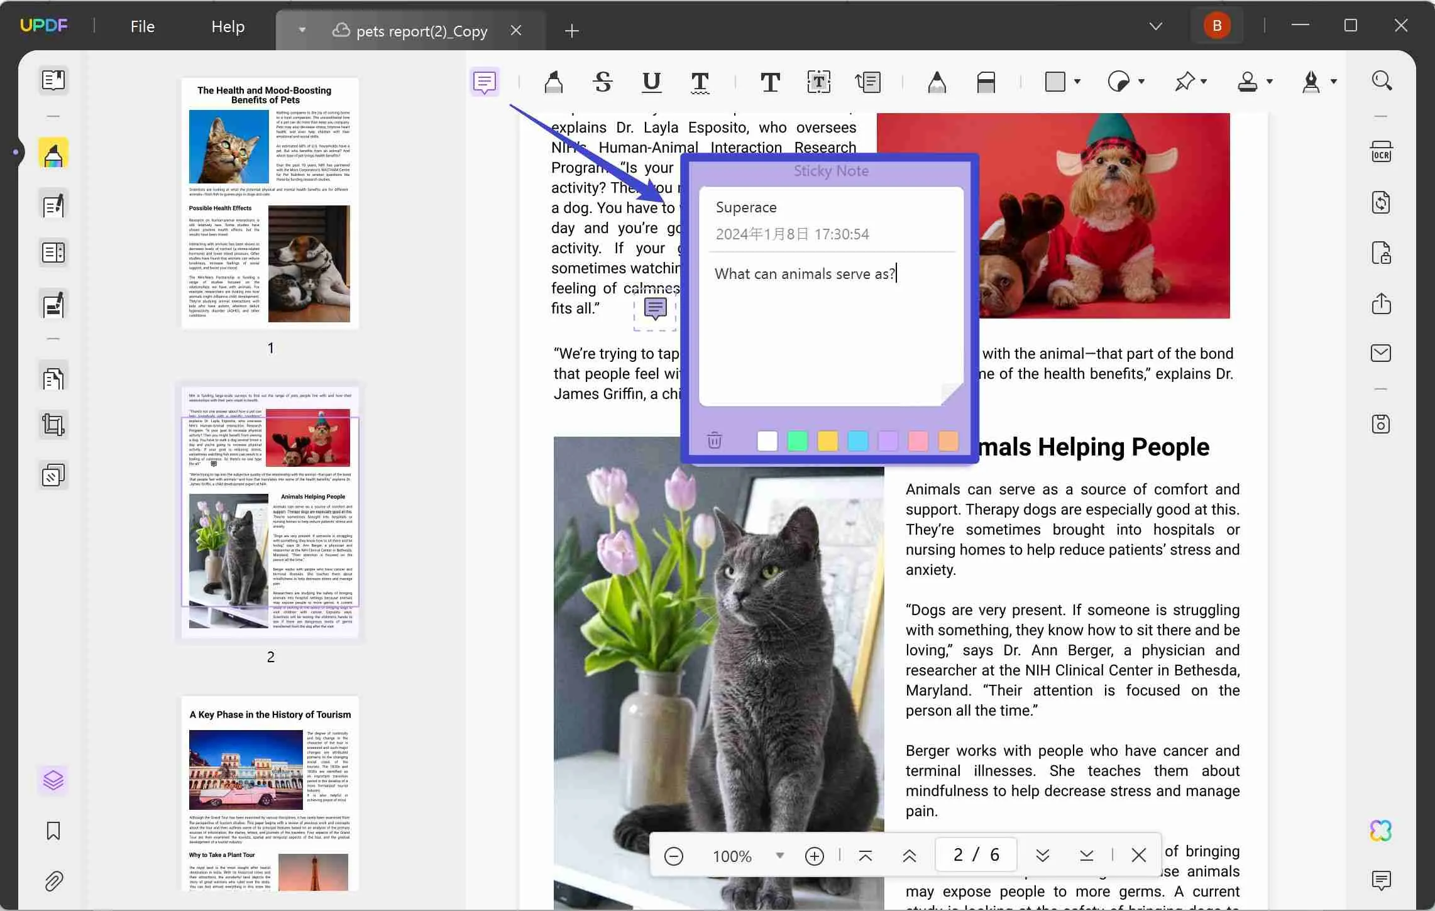Open the shape drawing tool
The width and height of the screenshot is (1435, 911).
1055,80
